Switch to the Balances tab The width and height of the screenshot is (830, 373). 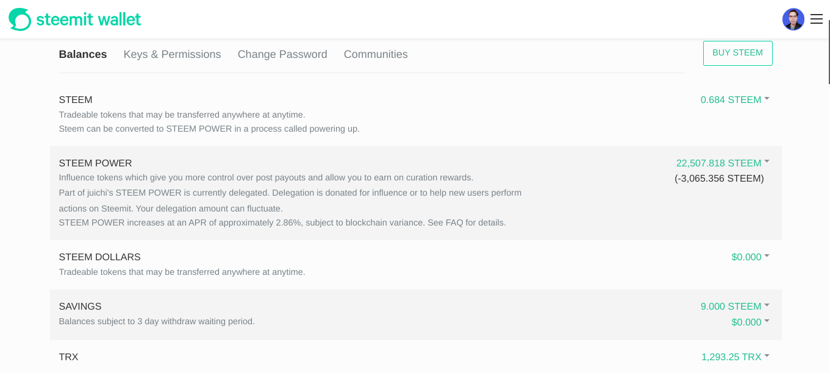pos(83,55)
